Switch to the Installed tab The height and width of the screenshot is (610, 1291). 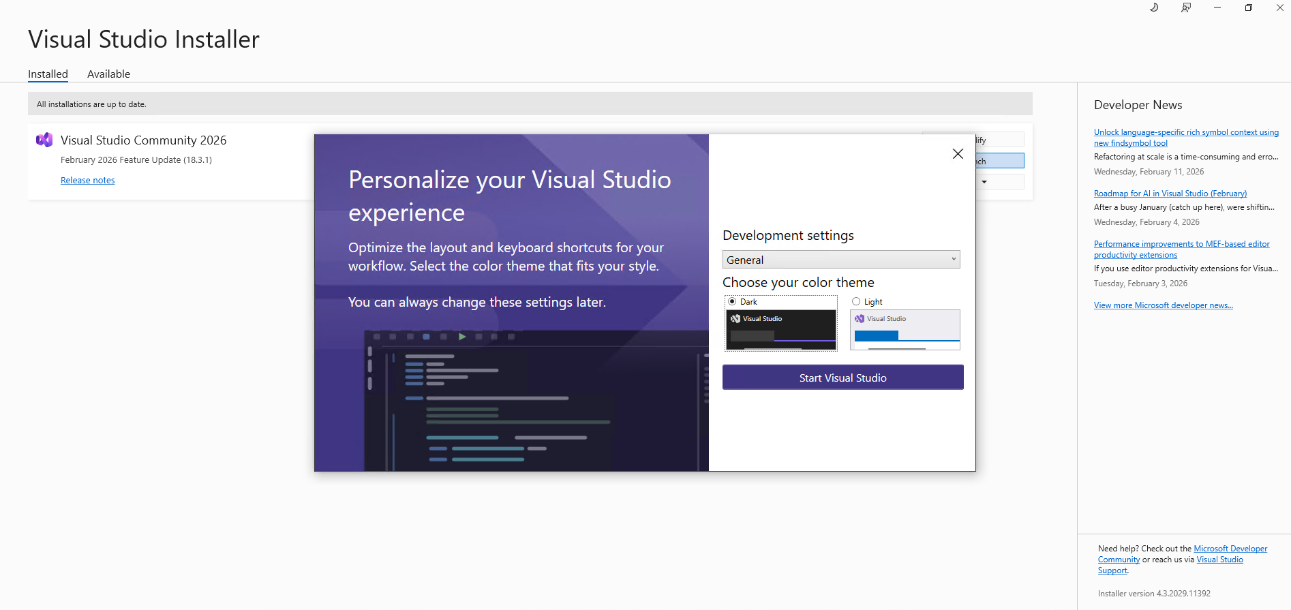[x=48, y=74]
